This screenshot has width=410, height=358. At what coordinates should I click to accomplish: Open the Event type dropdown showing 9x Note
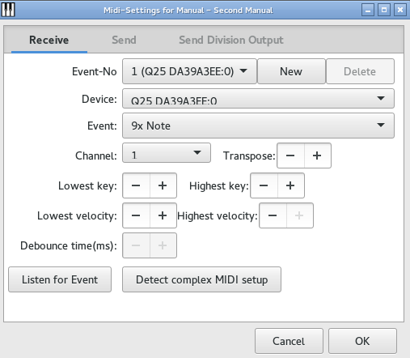[x=258, y=126]
